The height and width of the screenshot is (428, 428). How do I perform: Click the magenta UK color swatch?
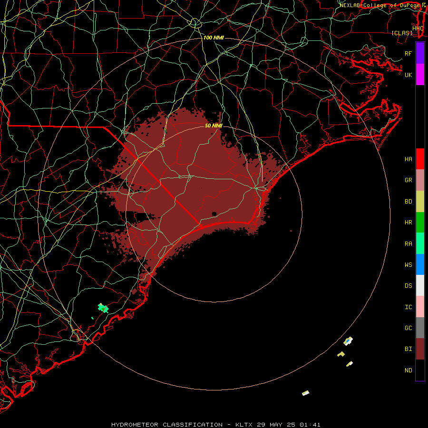(420, 75)
